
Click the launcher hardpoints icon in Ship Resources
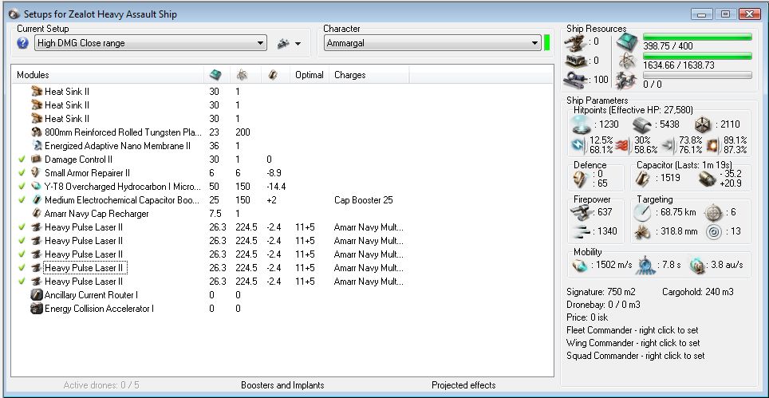[x=576, y=61]
